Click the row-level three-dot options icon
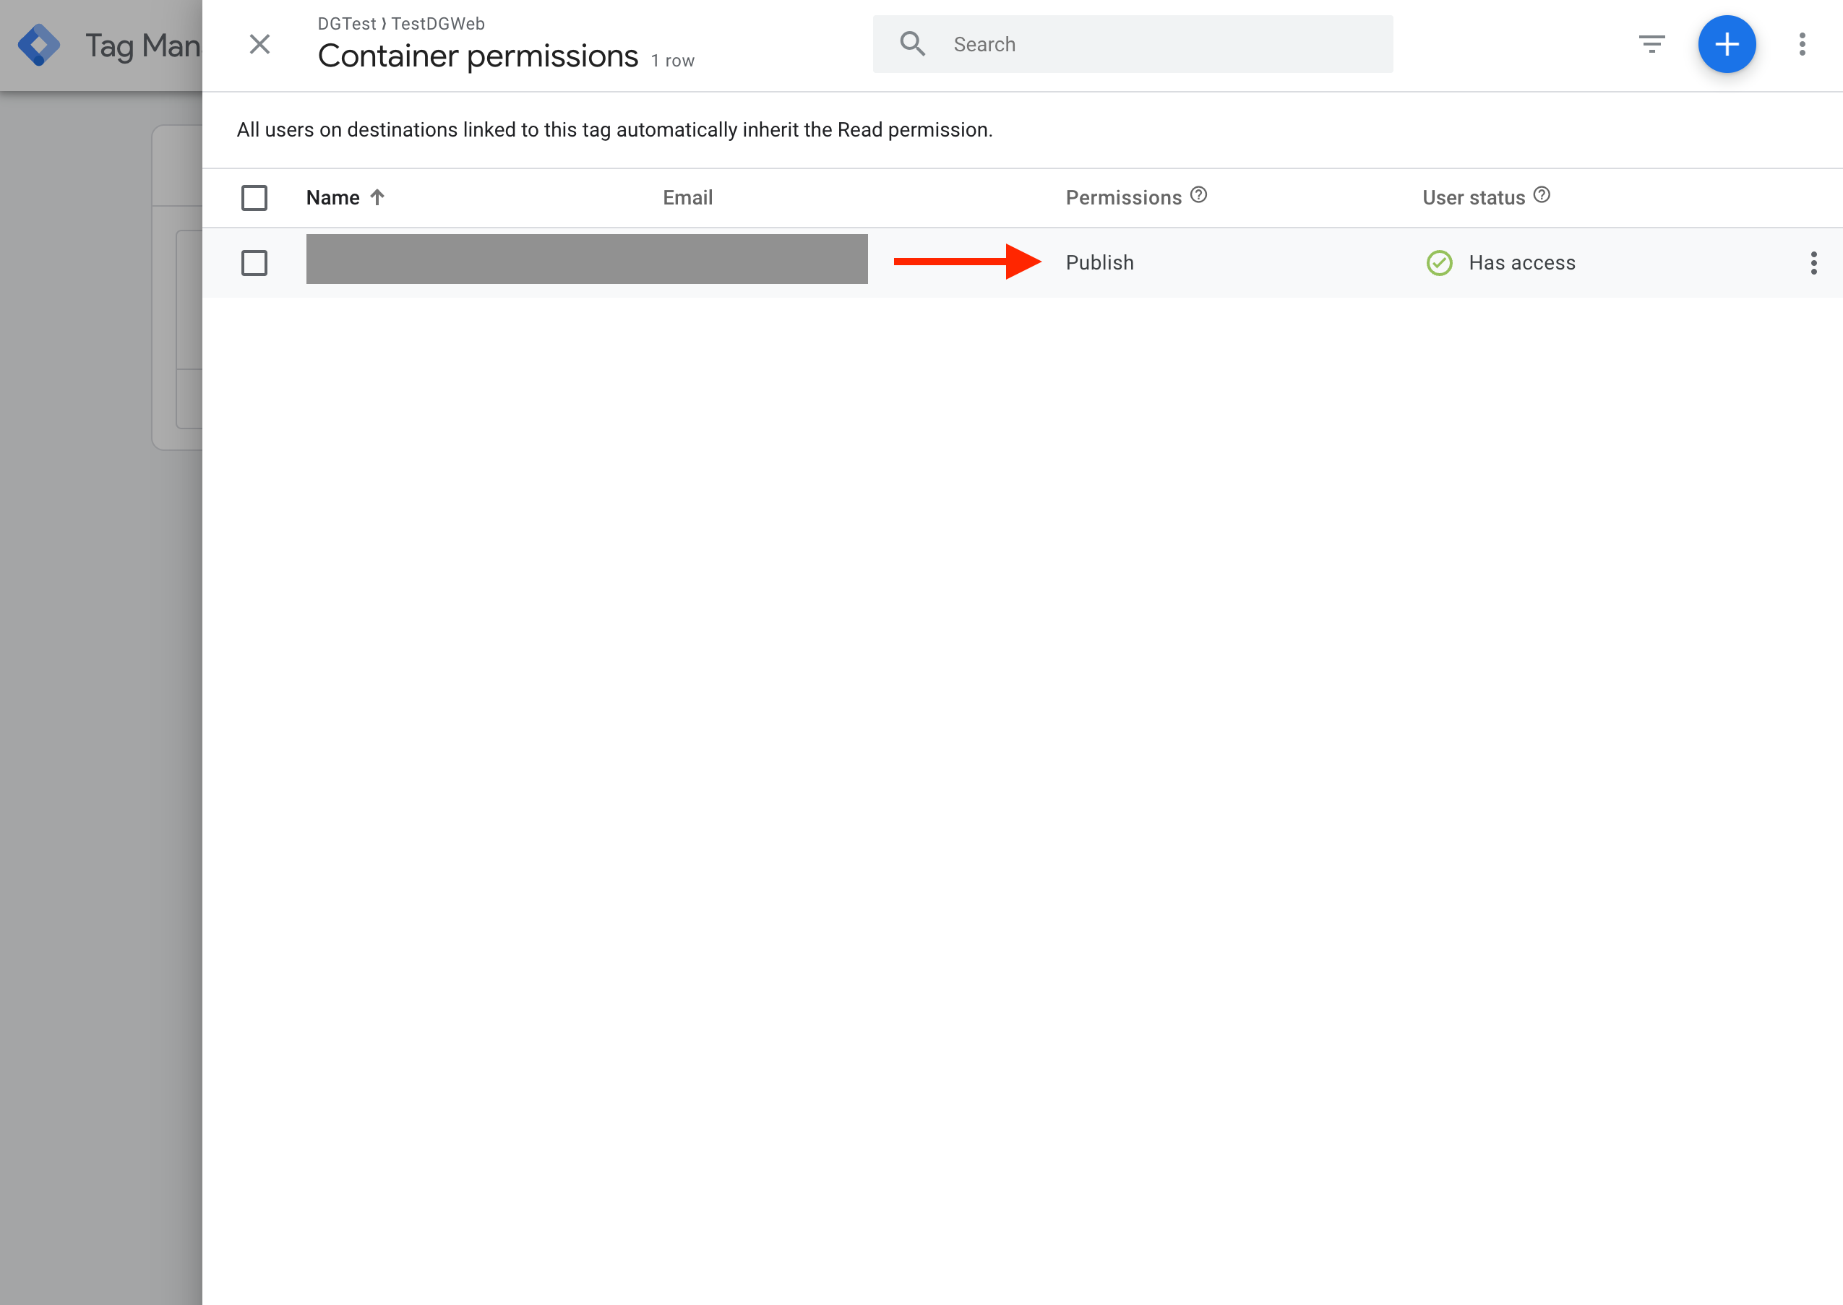The image size is (1843, 1305). [1813, 263]
